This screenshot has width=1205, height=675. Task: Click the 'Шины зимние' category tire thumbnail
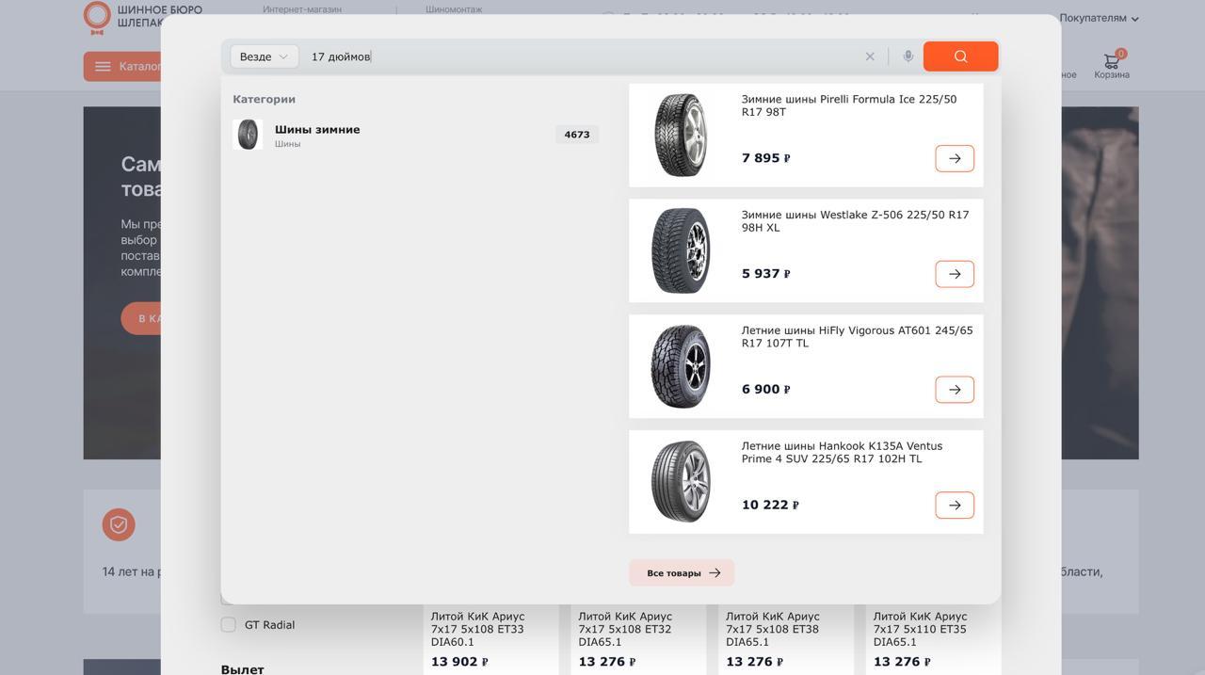[x=248, y=135]
